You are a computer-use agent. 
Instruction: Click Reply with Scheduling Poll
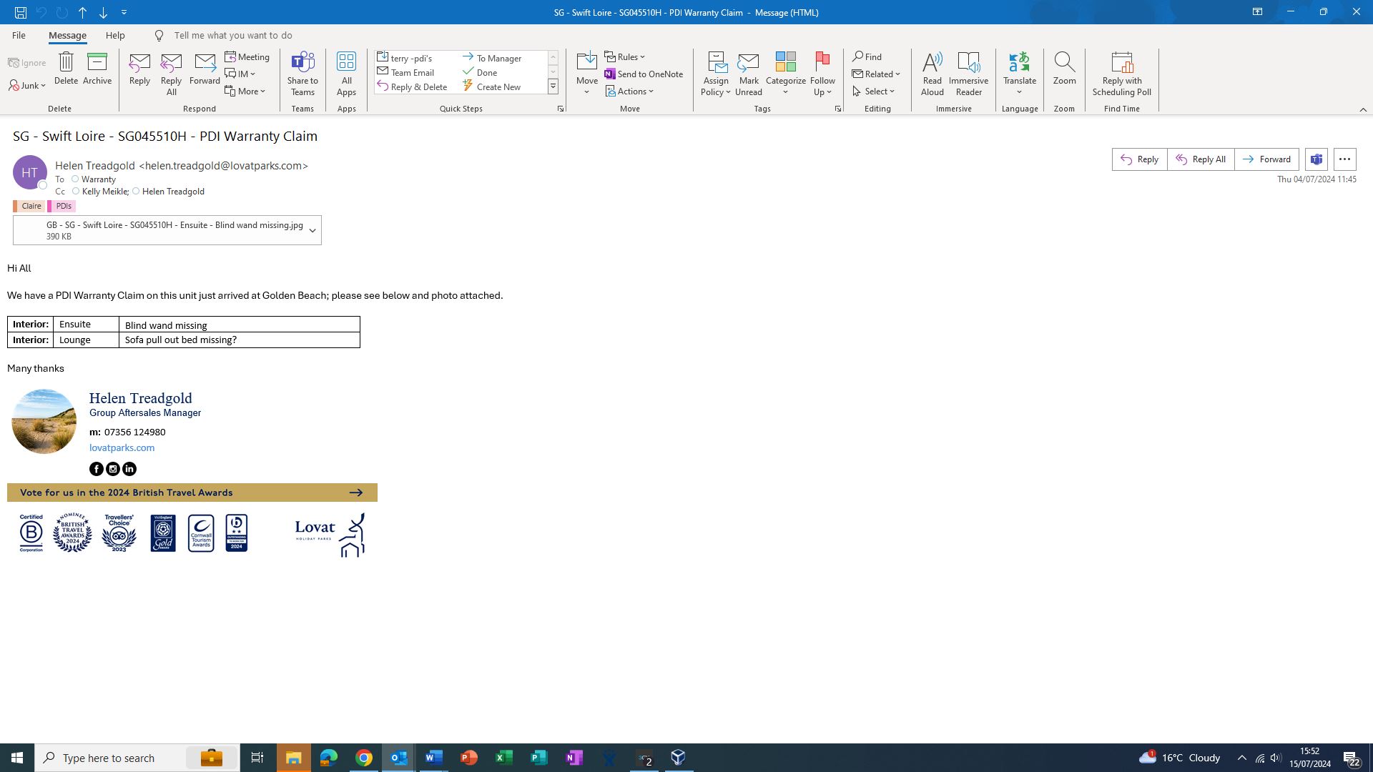coord(1121,63)
